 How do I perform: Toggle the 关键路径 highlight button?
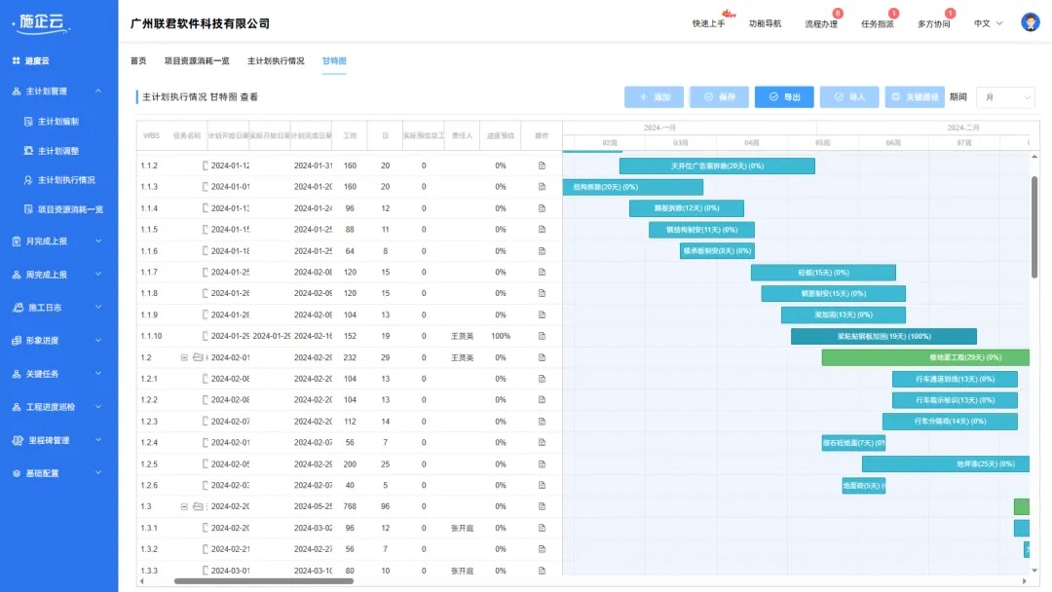pos(914,97)
